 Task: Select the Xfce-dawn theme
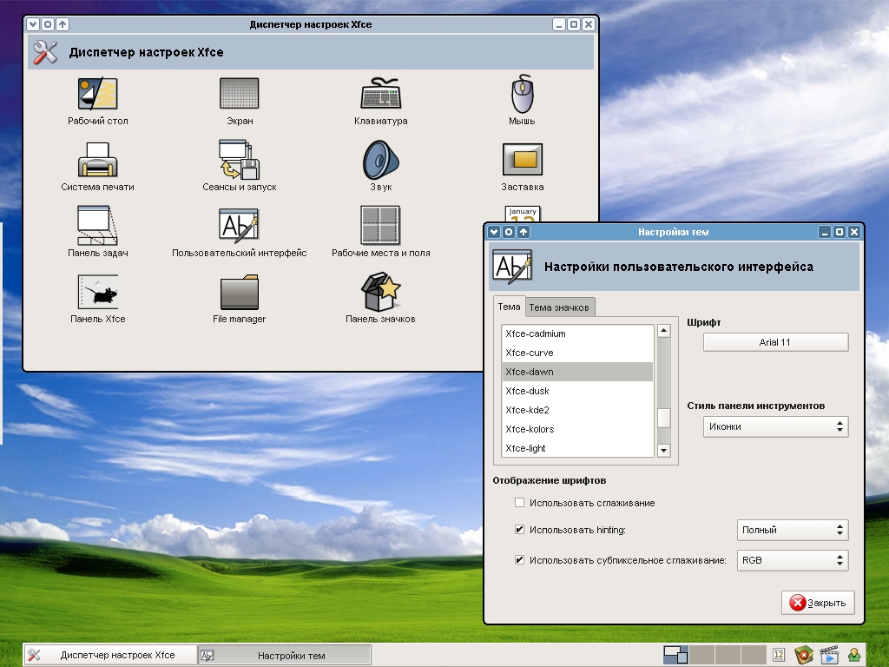577,372
